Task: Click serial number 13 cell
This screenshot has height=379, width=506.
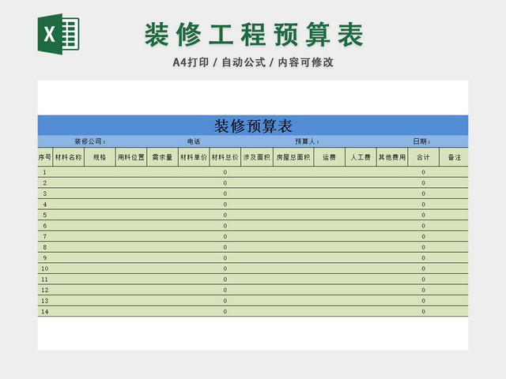Action: [45, 301]
